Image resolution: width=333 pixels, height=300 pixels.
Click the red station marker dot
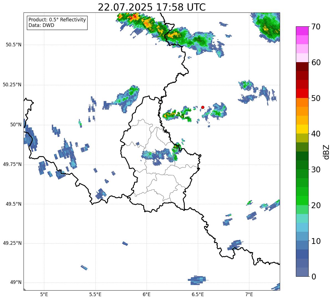203,107
